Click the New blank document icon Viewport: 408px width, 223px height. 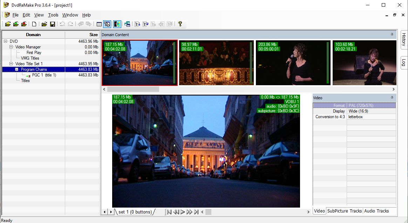click(x=34, y=24)
